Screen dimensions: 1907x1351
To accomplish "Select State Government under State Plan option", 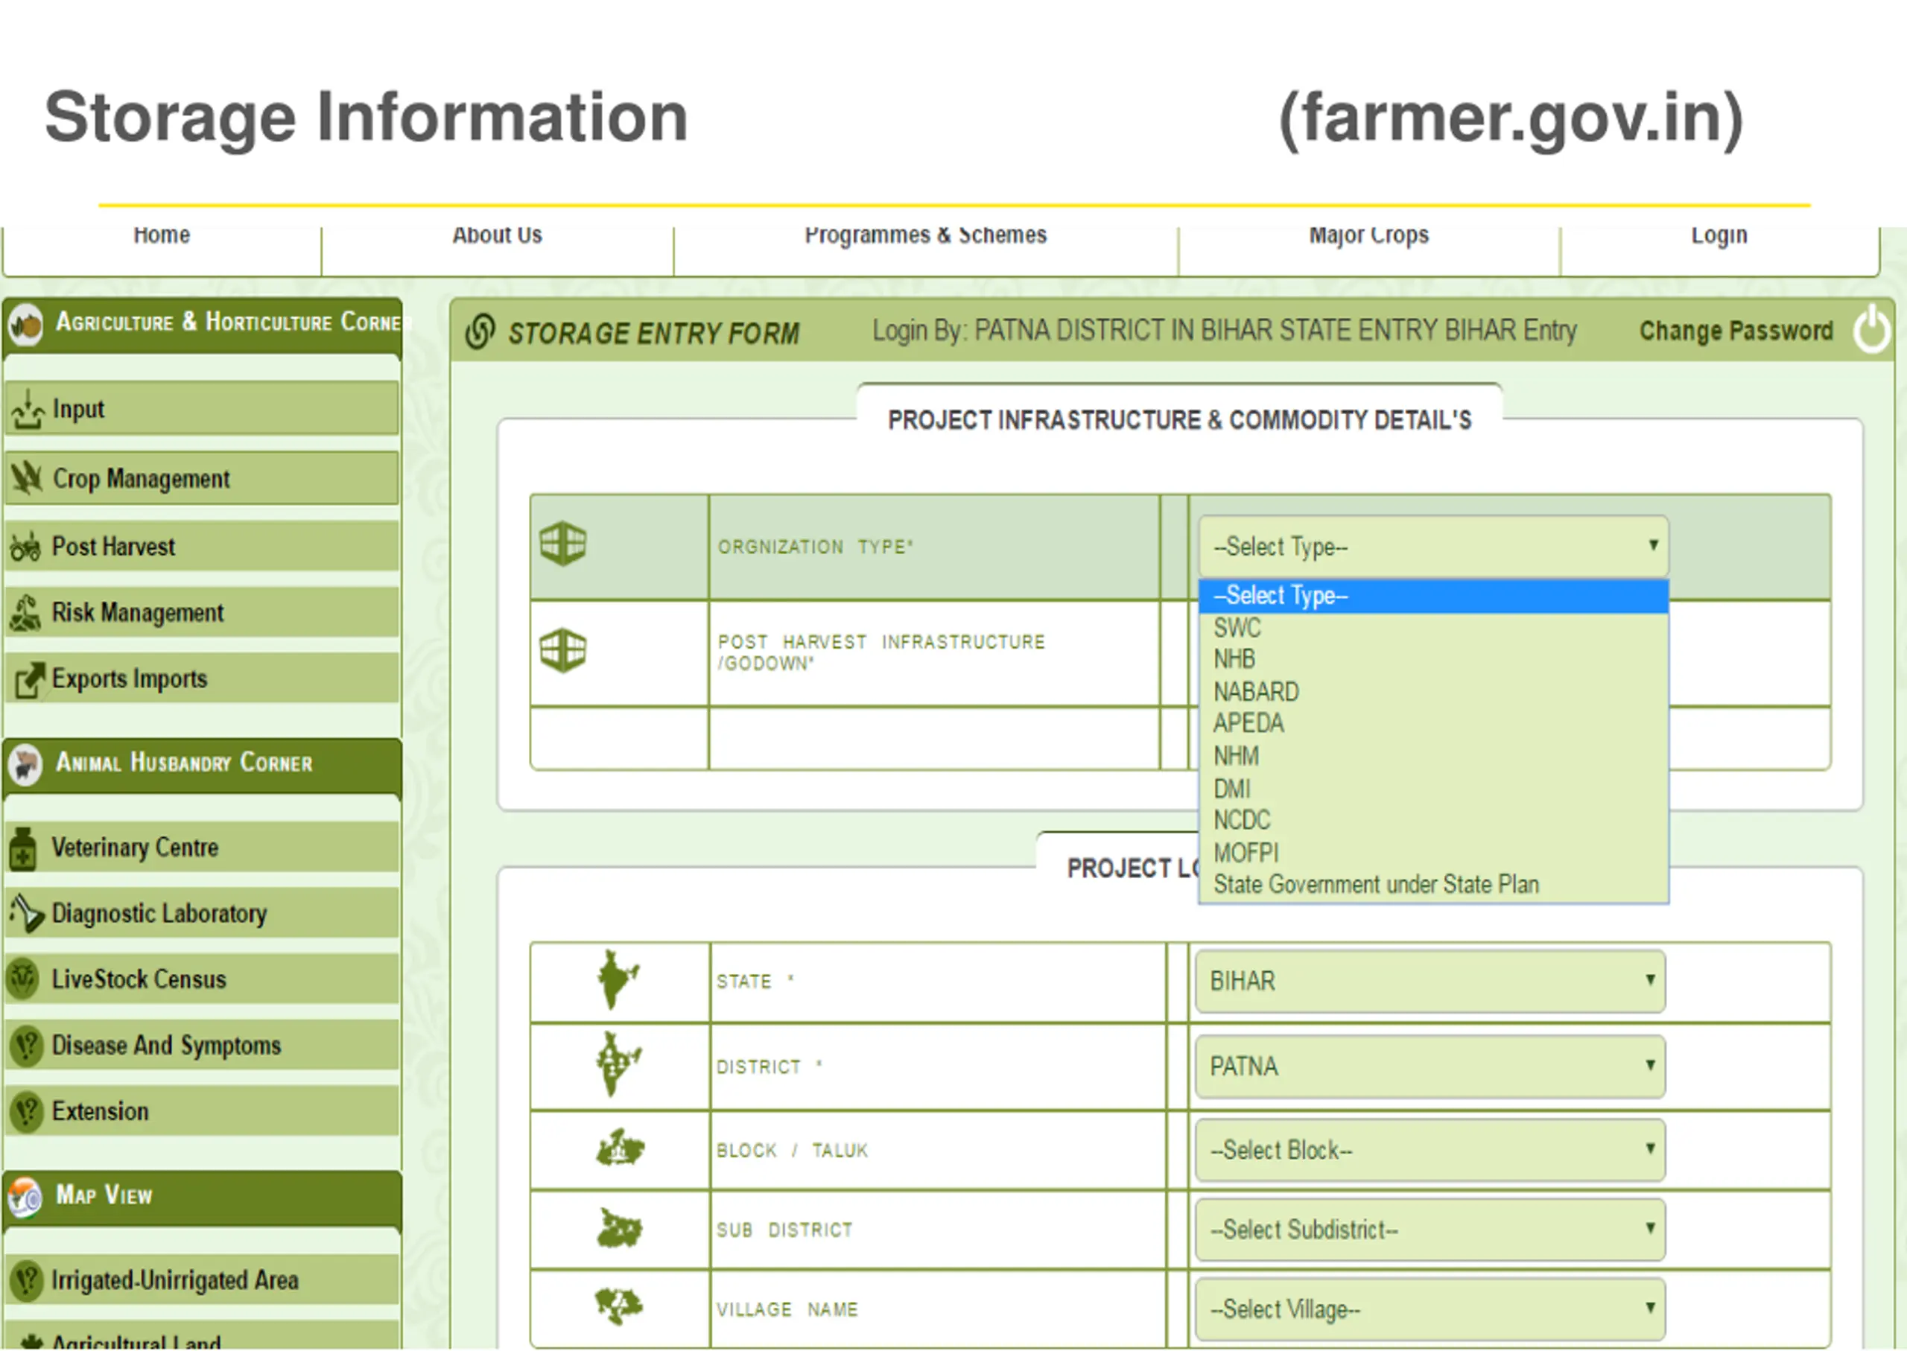I will (x=1375, y=884).
